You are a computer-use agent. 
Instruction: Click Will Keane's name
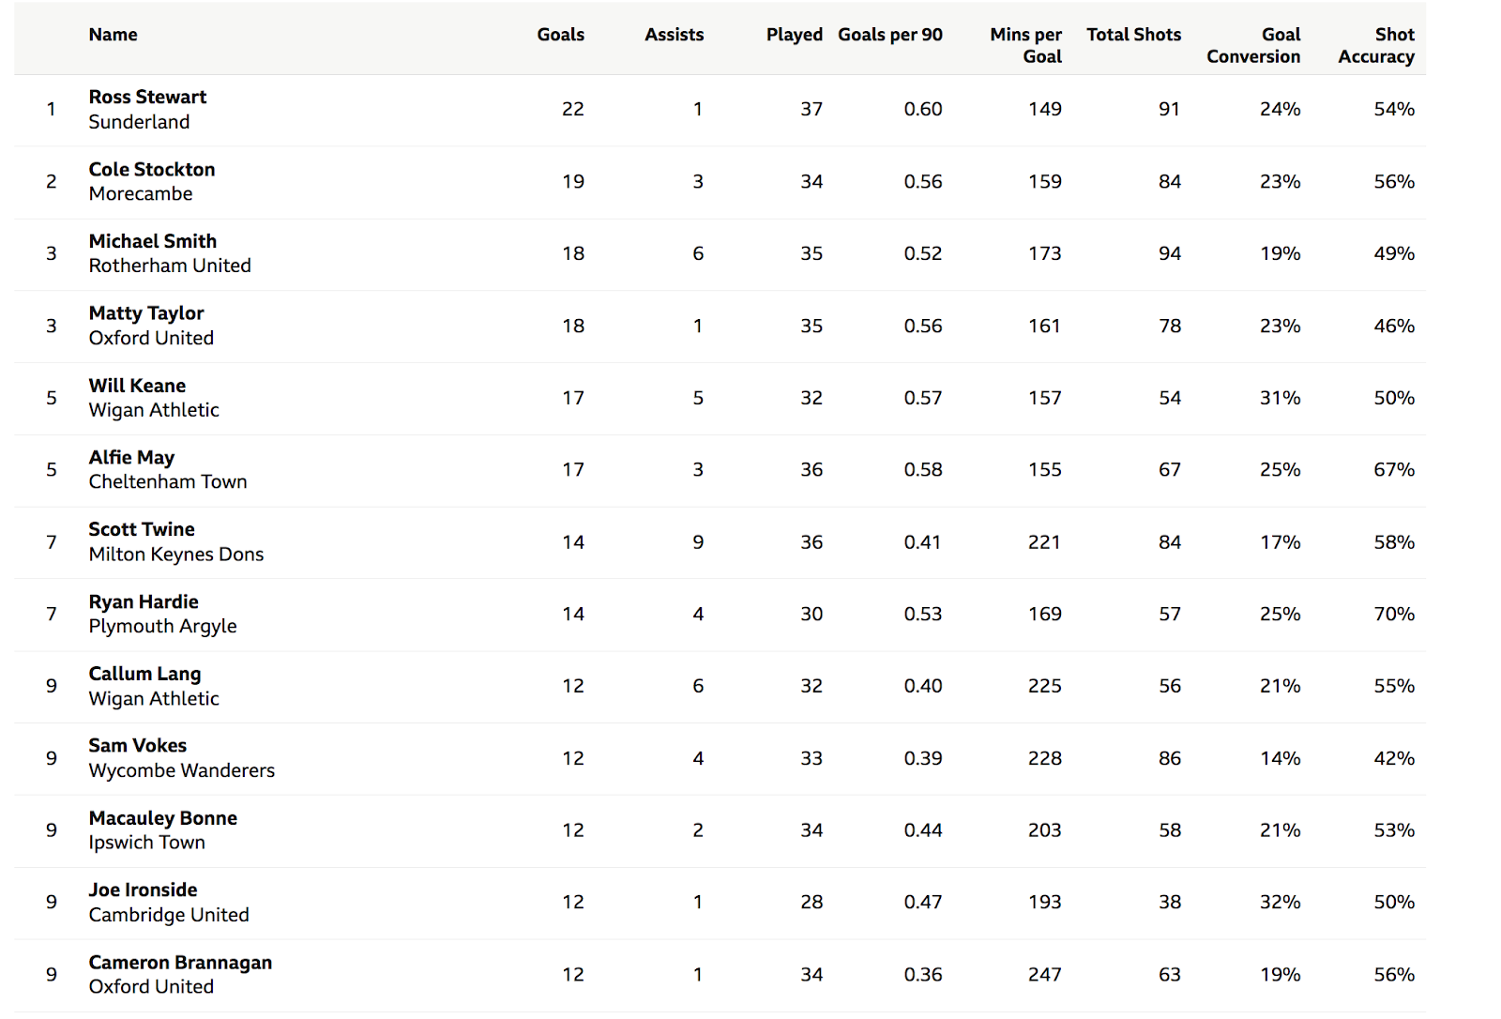pos(137,386)
